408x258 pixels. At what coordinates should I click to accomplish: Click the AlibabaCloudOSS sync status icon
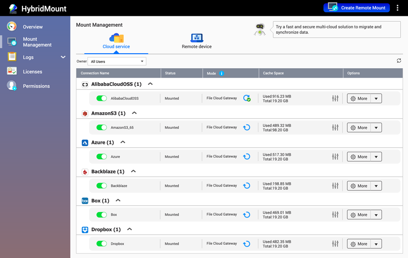coord(247,98)
